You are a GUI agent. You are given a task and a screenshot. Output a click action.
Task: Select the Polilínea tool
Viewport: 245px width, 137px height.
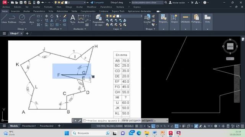12,19
